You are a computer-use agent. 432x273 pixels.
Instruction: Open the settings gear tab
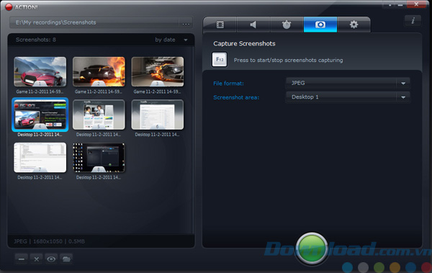[354, 24]
